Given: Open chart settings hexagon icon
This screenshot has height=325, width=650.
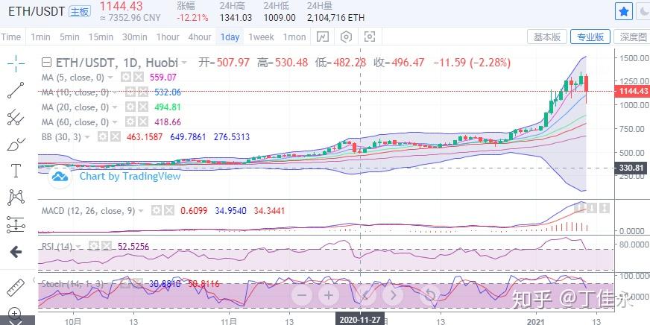Looking at the screenshot, I should click(x=346, y=37).
